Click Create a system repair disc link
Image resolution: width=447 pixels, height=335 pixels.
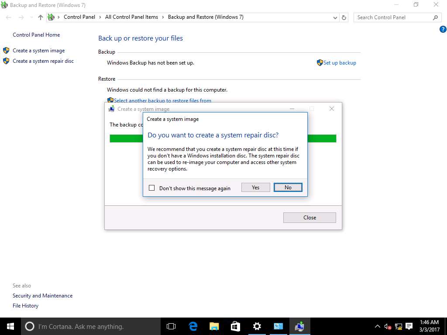[43, 61]
